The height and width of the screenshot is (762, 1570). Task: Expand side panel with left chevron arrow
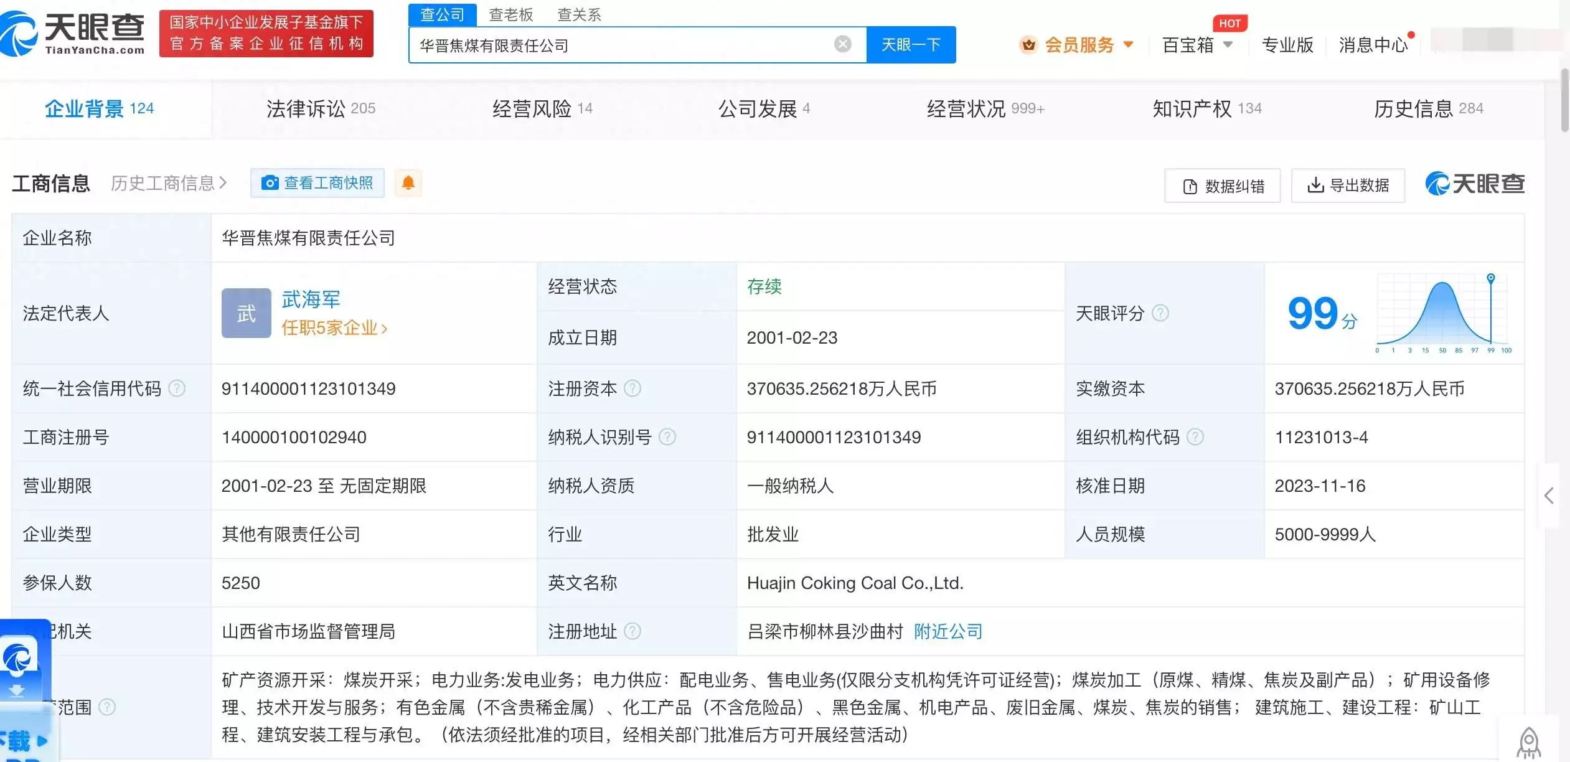click(1549, 496)
